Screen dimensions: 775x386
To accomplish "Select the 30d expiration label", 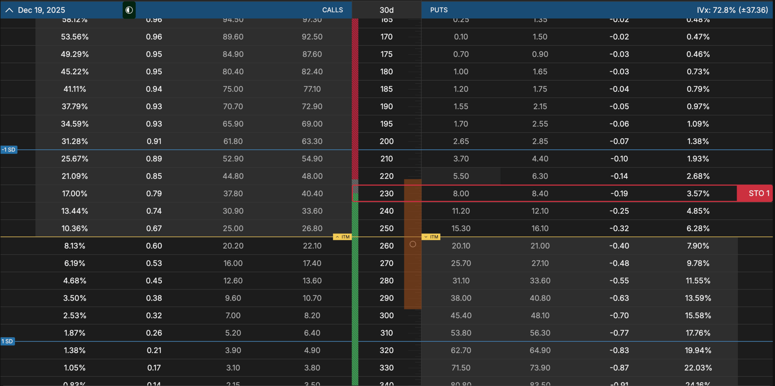I will pos(386,10).
